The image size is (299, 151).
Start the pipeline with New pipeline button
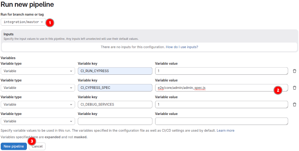tap(14, 146)
